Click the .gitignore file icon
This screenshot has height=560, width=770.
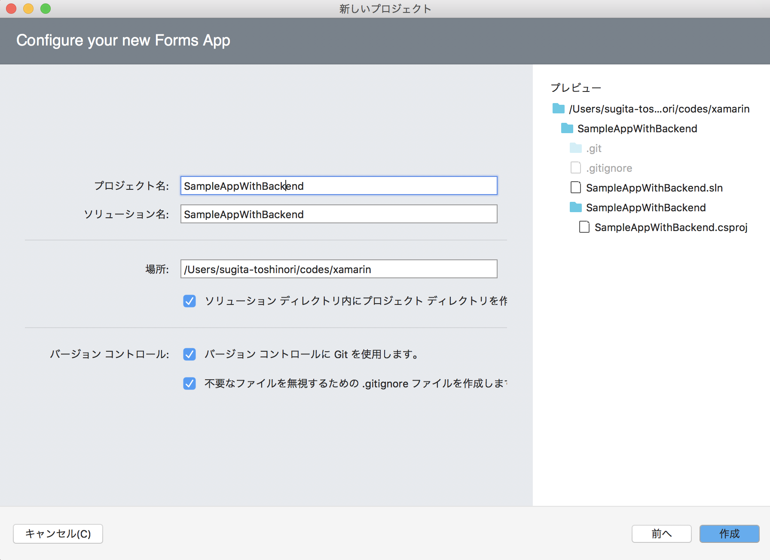click(x=575, y=167)
